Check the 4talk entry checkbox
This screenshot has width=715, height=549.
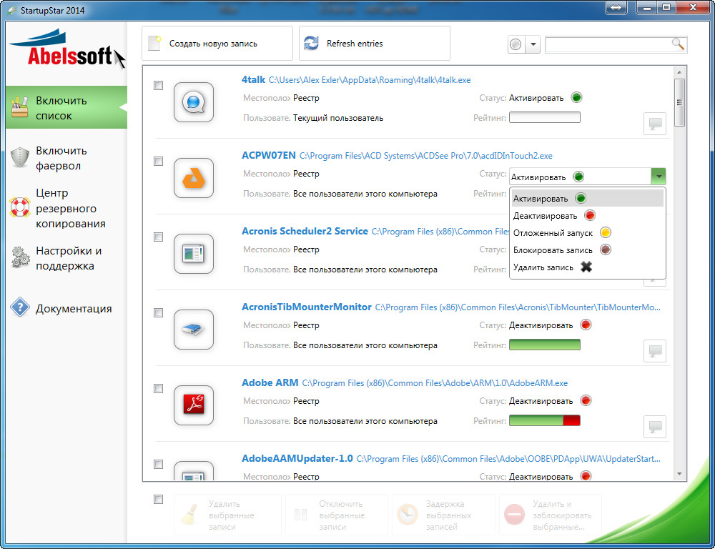point(159,85)
